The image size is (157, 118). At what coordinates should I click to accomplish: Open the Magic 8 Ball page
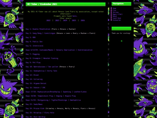coord(118,14)
